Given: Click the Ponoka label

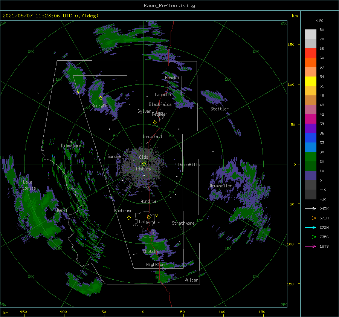Looking at the screenshot, I should 172,78.
